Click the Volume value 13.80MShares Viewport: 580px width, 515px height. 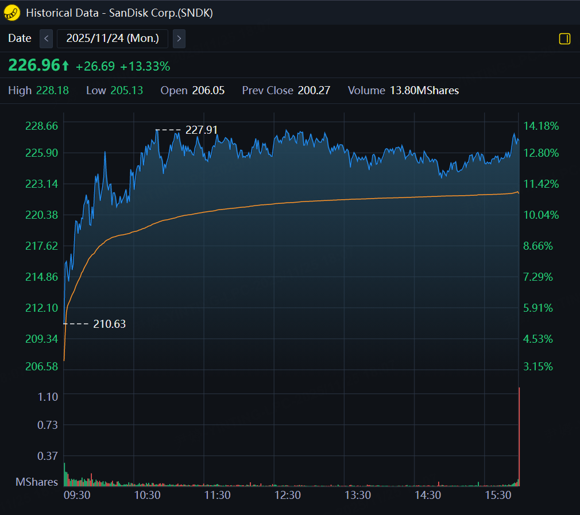coord(424,91)
